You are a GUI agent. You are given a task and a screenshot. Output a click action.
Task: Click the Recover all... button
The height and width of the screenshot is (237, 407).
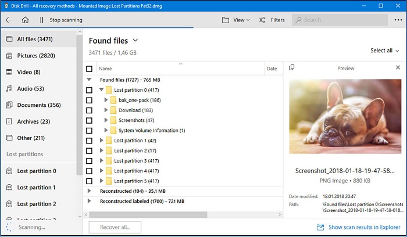click(x=115, y=227)
